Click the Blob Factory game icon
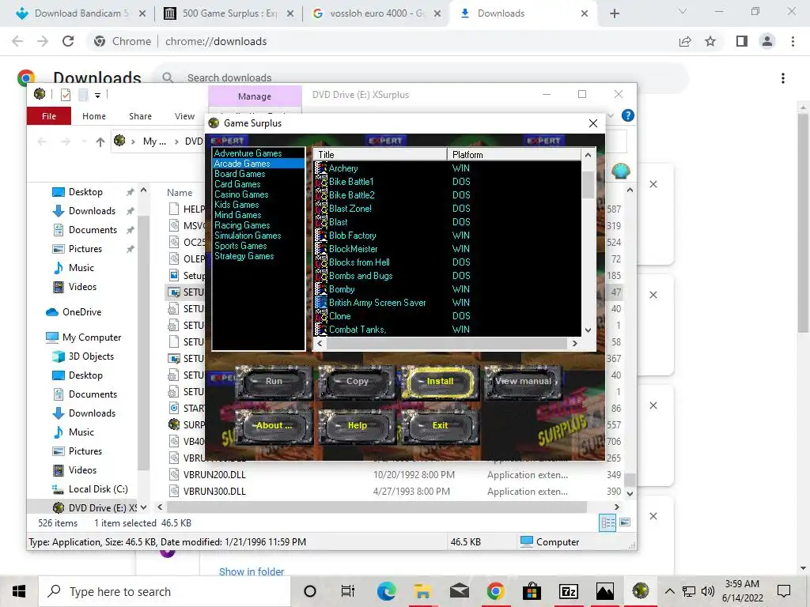 (x=321, y=236)
